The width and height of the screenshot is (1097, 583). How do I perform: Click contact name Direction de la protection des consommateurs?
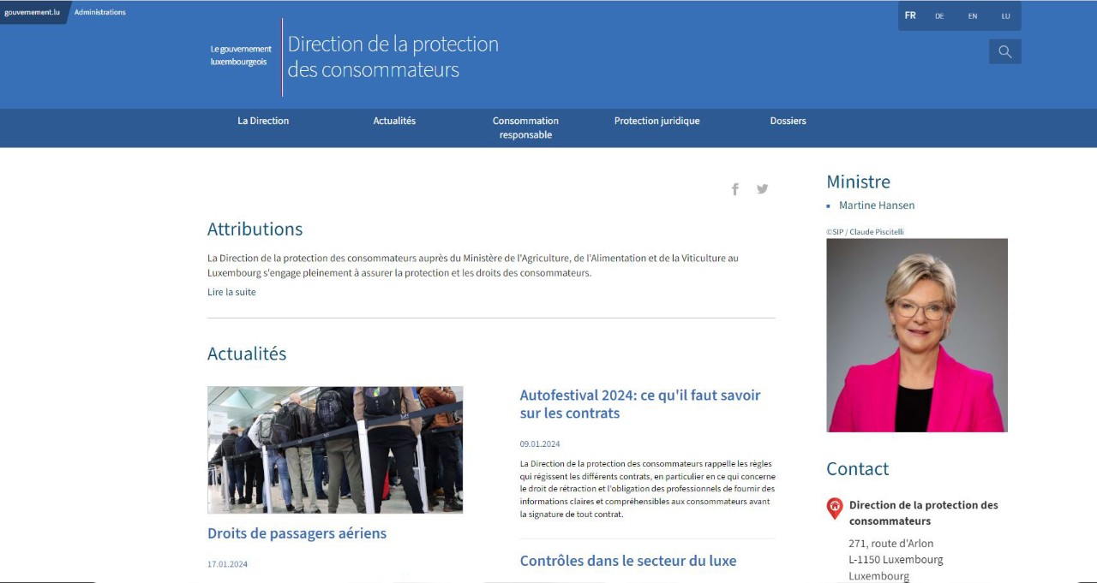click(924, 513)
